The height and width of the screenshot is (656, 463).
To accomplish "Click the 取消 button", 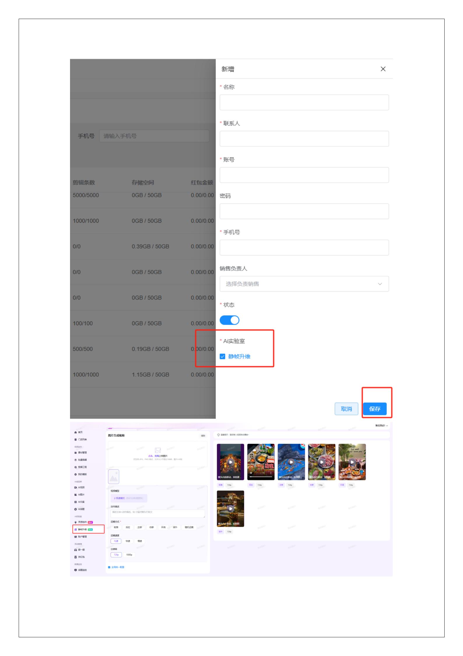I will pyautogui.click(x=346, y=409).
